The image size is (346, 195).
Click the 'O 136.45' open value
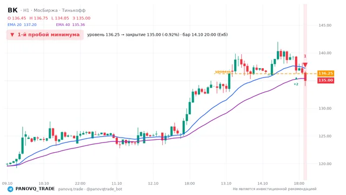pyautogui.click(x=17, y=18)
